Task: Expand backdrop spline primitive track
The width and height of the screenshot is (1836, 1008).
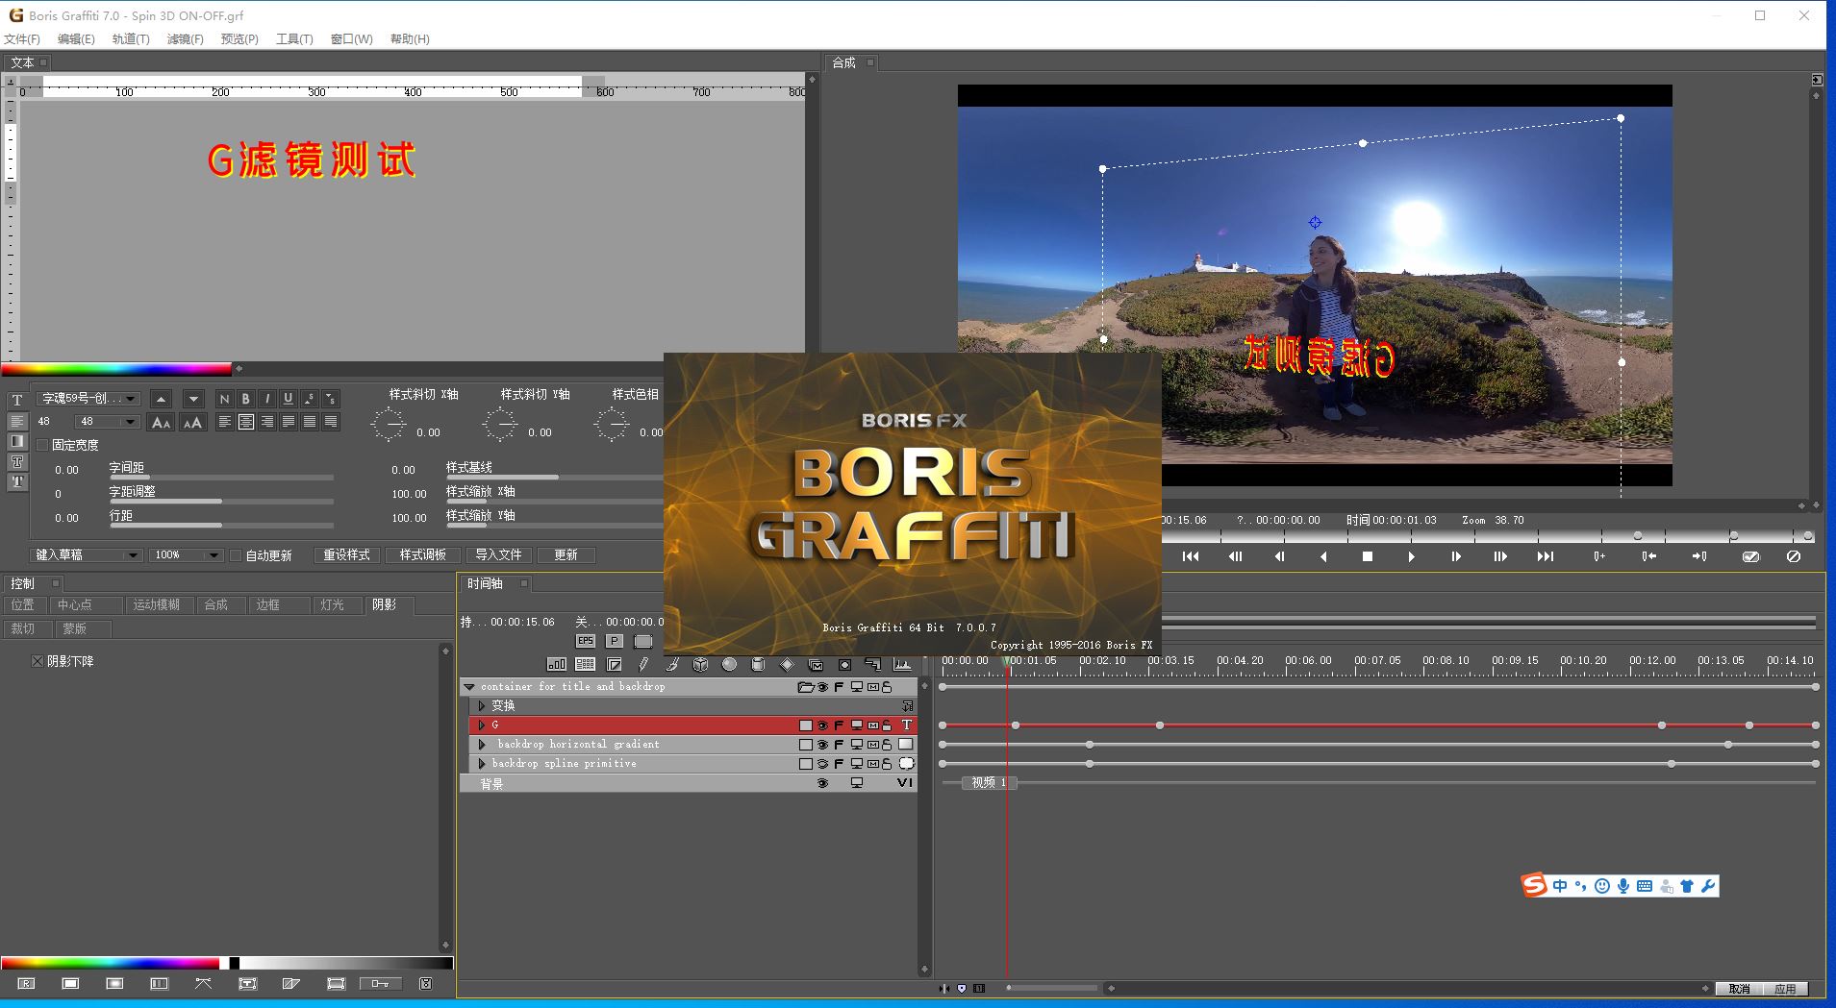Action: pos(482,764)
